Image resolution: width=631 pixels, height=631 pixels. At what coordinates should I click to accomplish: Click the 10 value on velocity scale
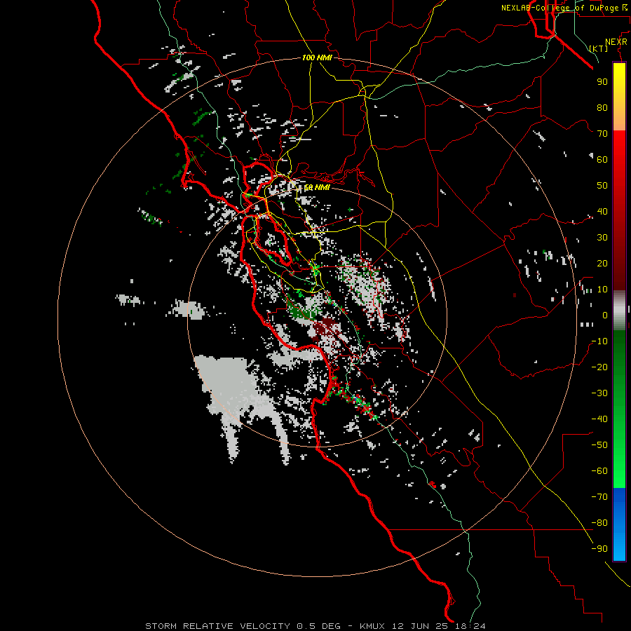click(602, 290)
